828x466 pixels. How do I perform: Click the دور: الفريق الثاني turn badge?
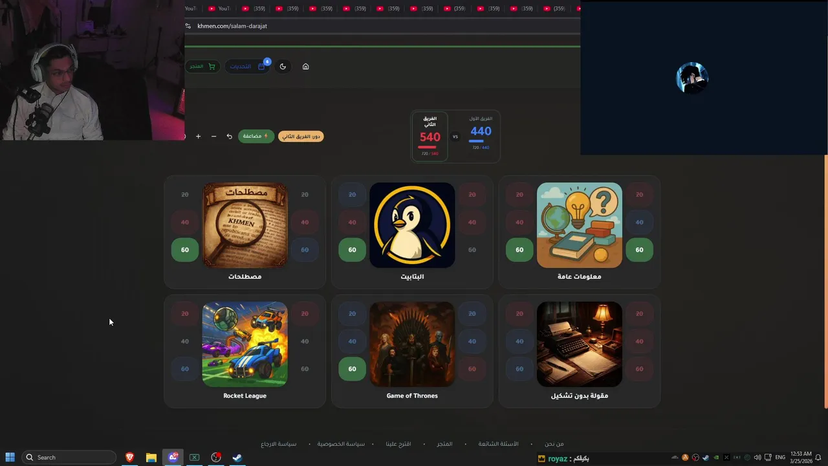301,137
